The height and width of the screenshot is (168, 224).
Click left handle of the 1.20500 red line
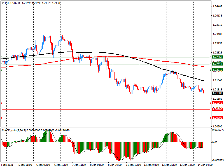pos(2,118)
